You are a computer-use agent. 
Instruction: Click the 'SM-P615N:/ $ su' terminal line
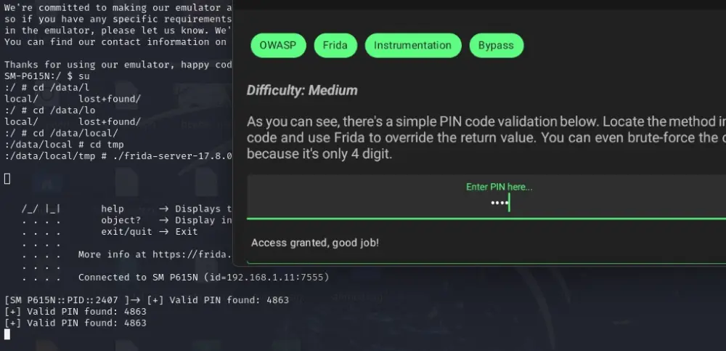click(46, 76)
